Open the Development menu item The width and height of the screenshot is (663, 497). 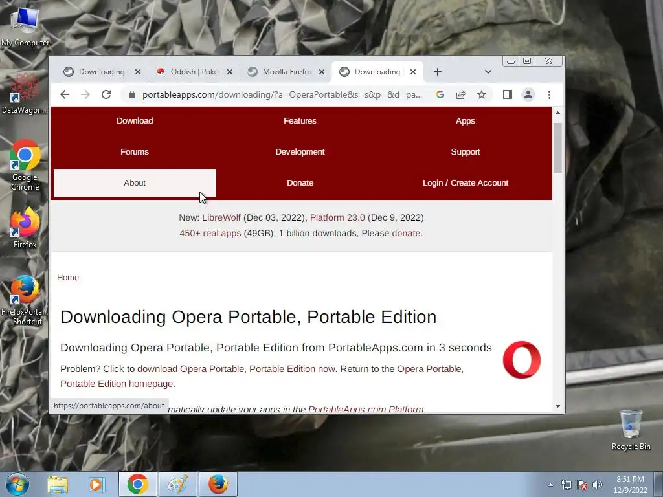point(300,151)
